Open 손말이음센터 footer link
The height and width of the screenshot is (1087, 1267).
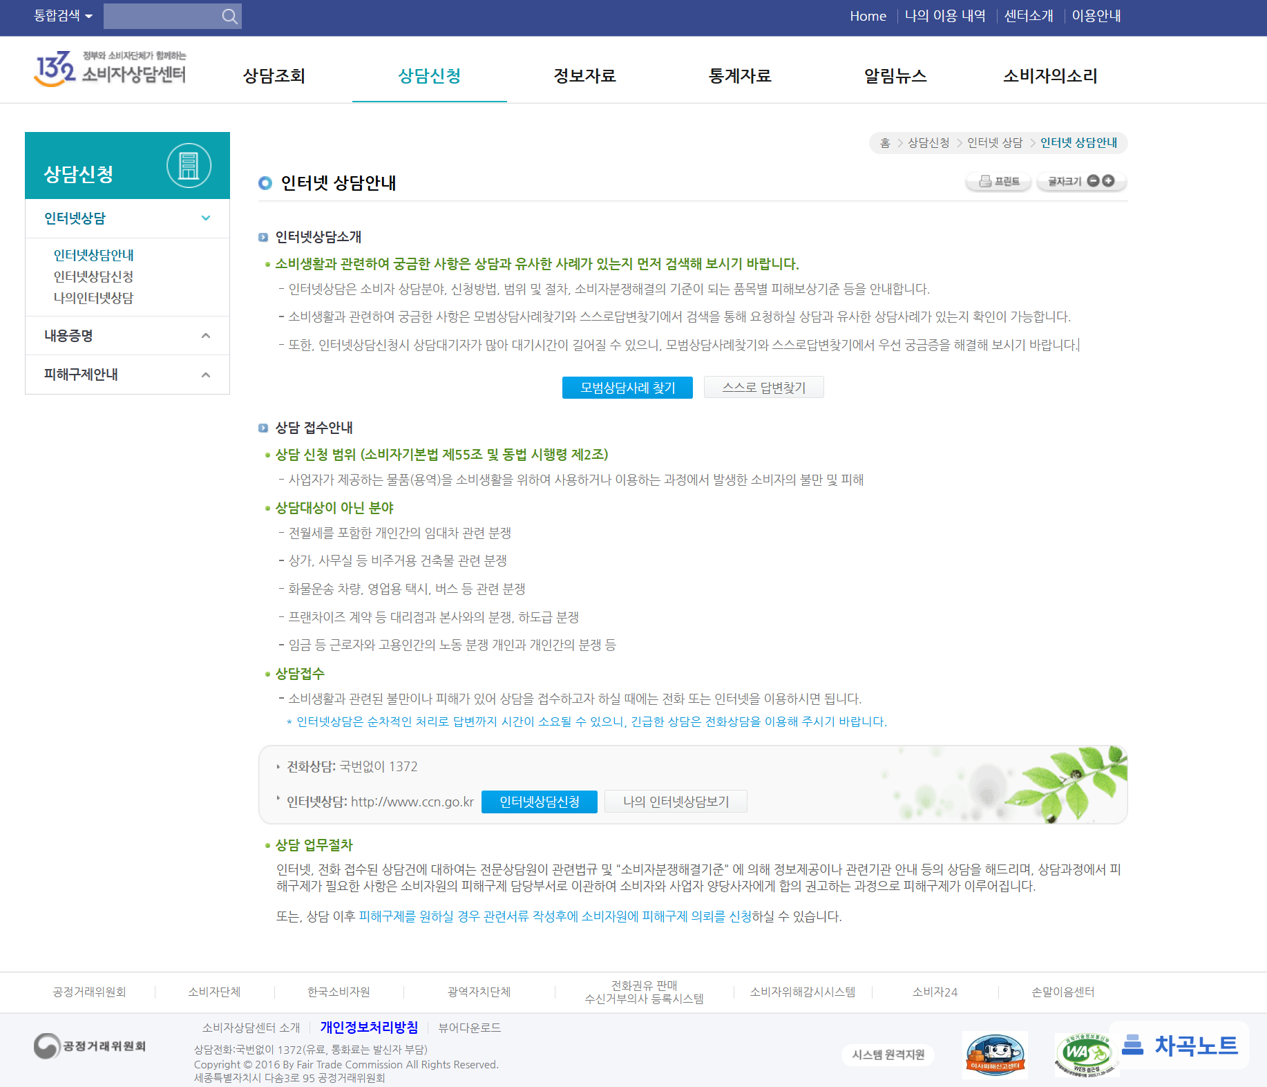[1063, 992]
